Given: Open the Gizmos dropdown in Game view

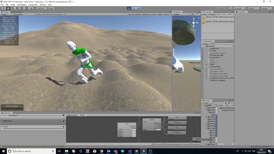Looking at the screenshot, I should click(x=167, y=14).
